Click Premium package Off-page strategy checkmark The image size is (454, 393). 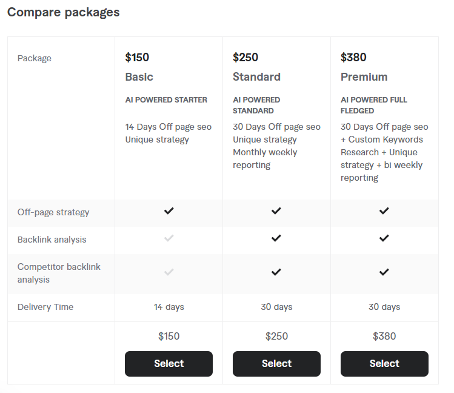(384, 211)
